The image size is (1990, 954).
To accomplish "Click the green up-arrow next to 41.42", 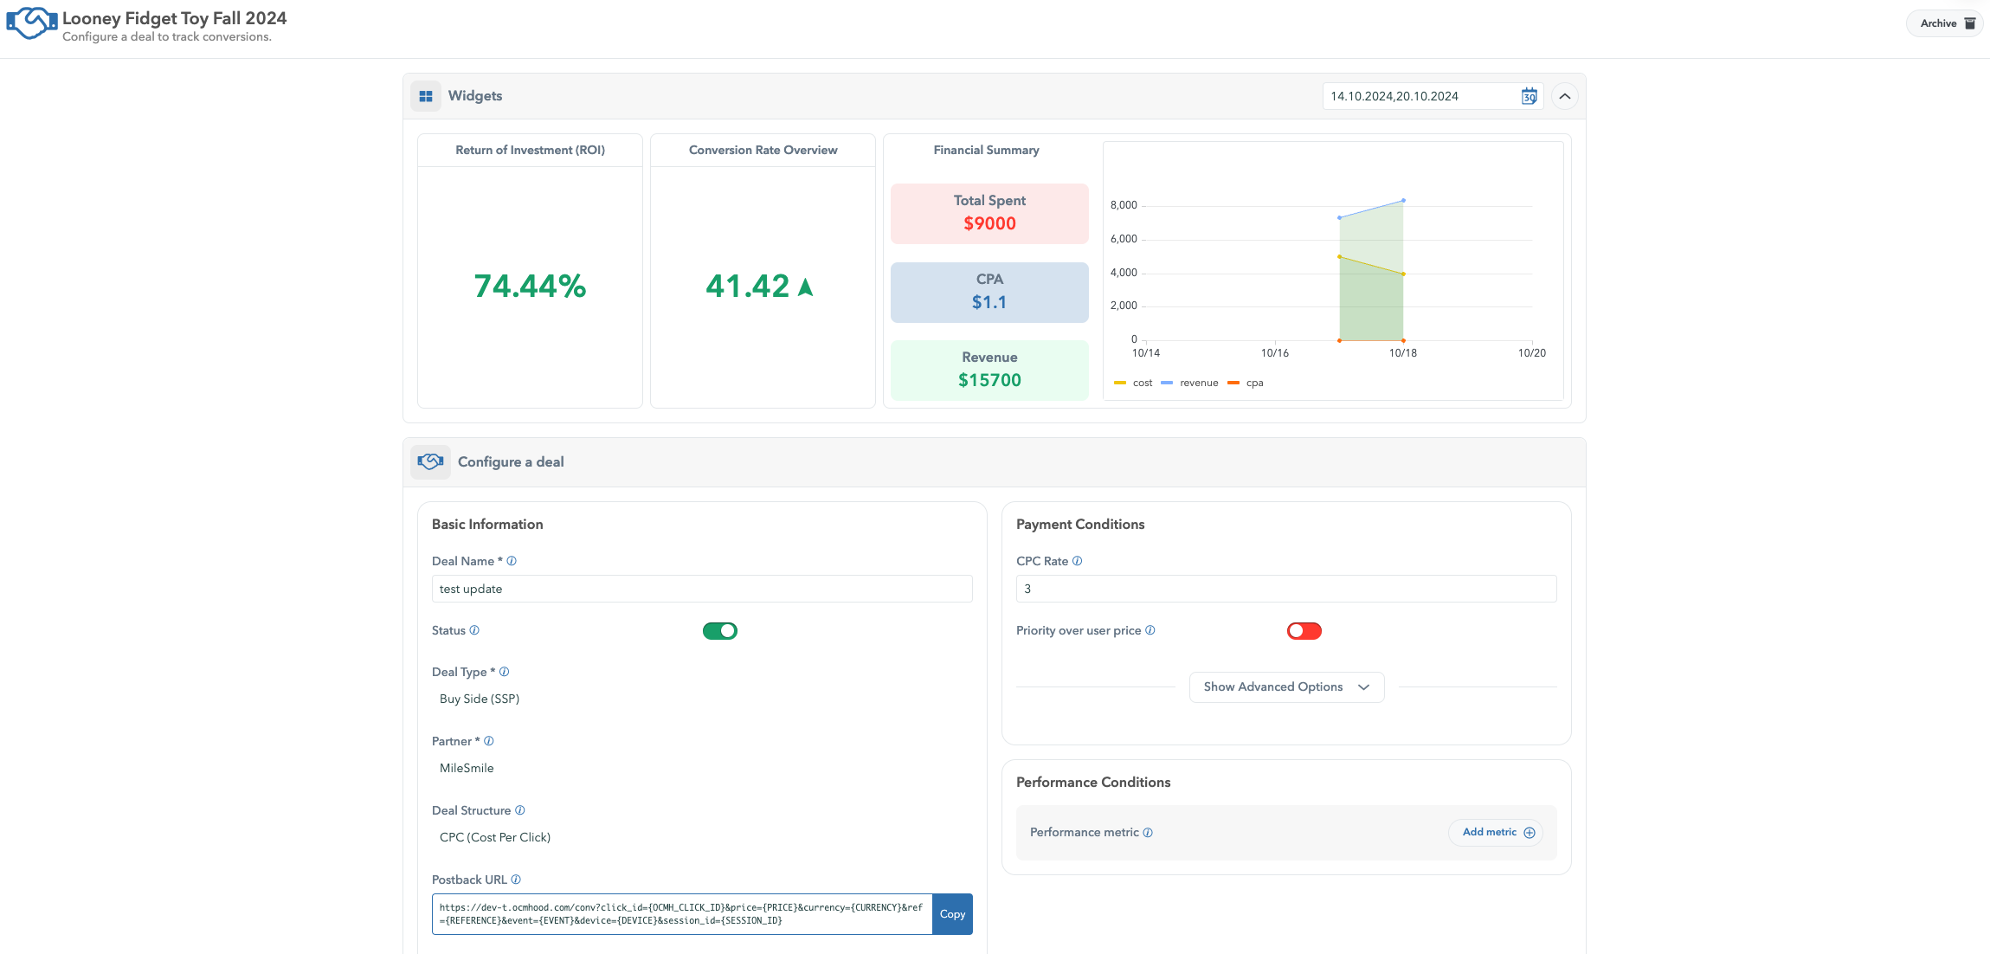I will click(806, 287).
